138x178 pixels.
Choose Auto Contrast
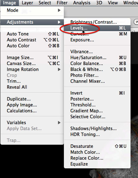tap(32, 40)
